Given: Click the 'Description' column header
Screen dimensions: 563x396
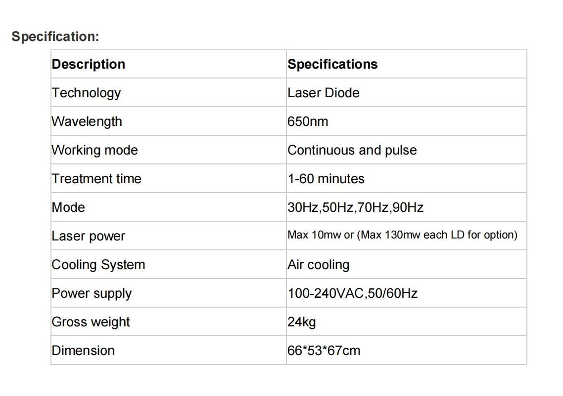Looking at the screenshot, I should 89,64.
